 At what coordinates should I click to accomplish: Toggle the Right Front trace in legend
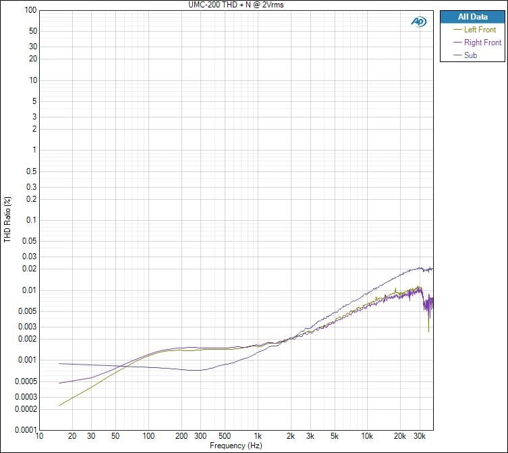482,43
